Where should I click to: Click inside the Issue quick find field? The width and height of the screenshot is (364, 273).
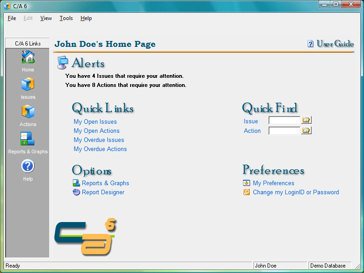(x=284, y=120)
